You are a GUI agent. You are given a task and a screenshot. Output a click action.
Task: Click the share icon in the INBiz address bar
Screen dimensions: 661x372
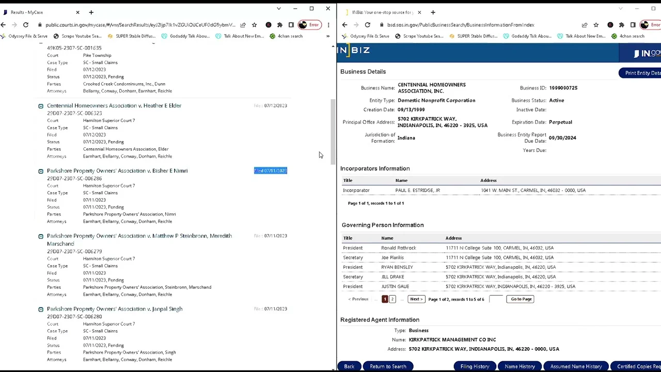pos(585,25)
